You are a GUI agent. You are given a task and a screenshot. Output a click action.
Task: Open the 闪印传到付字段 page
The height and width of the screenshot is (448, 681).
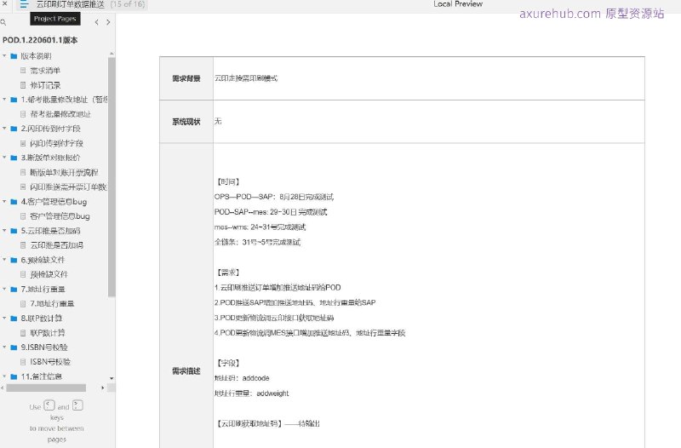coord(56,143)
